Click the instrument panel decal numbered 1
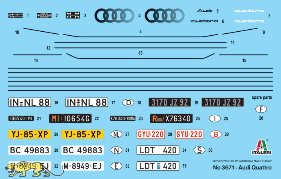This screenshot has width=281, height=179. coord(16,15)
